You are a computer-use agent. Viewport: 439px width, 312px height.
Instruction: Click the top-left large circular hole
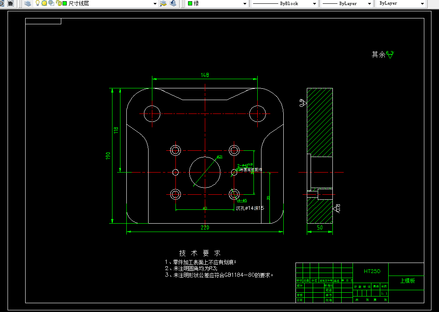point(152,113)
